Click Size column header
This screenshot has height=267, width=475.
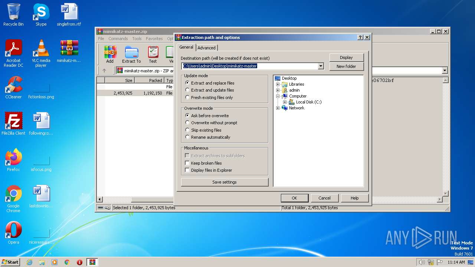[119, 80]
